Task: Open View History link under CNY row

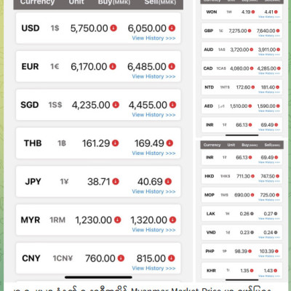Action: click(x=154, y=268)
